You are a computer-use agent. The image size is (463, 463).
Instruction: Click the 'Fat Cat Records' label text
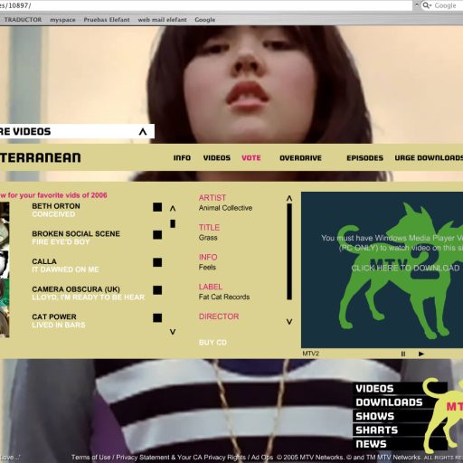click(x=224, y=297)
